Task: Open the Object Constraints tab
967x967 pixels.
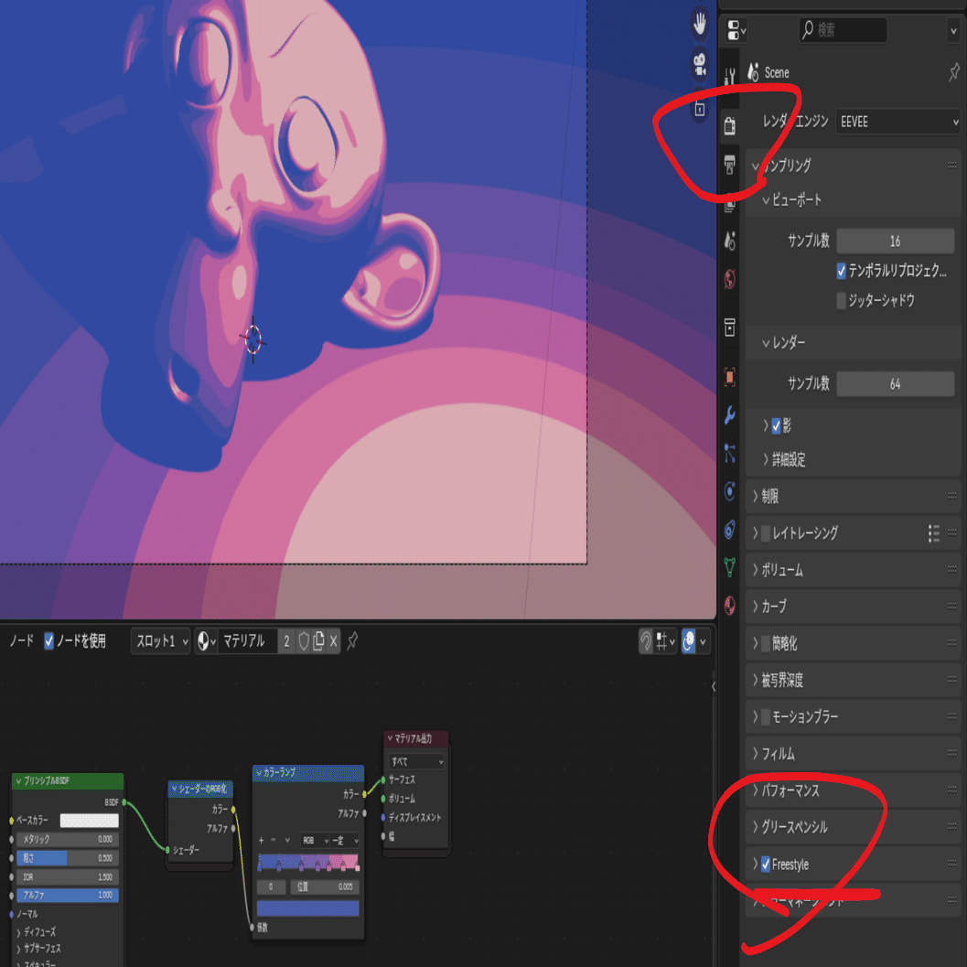Action: 729,529
